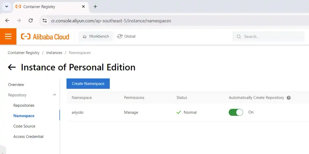Close the Container Registry tab
The width and height of the screenshot is (309, 154).
coord(83,6)
